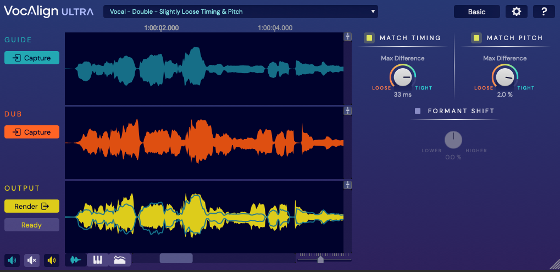Click the Formant Shift knob
Viewport: 560px width, 272px height.
point(453,140)
